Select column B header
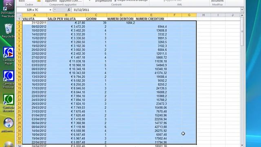This screenshot has width=261, height=147. pos(66,15)
